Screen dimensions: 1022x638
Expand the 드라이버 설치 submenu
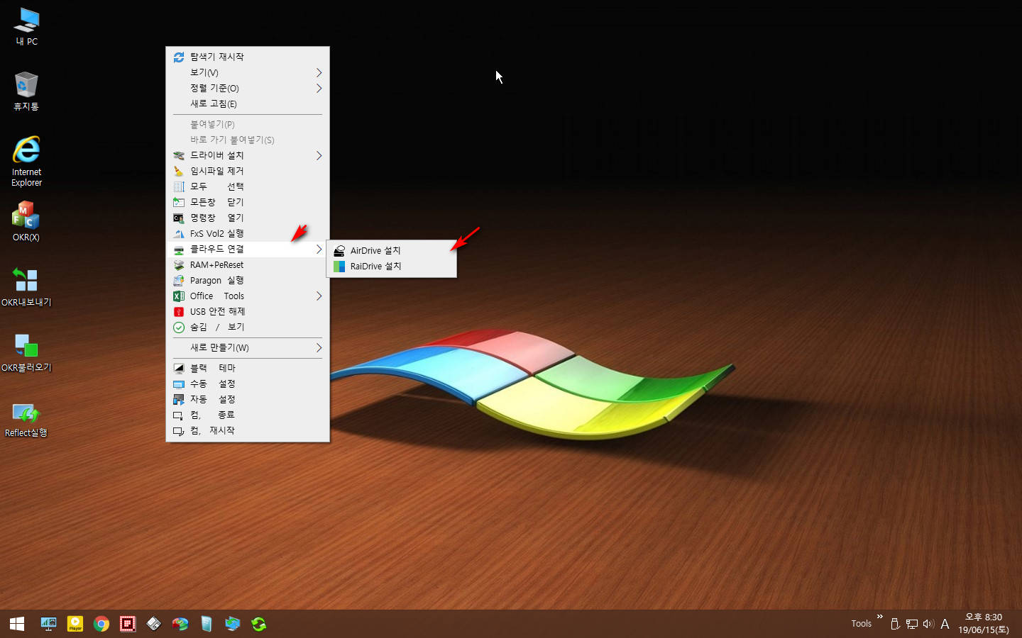pos(248,155)
